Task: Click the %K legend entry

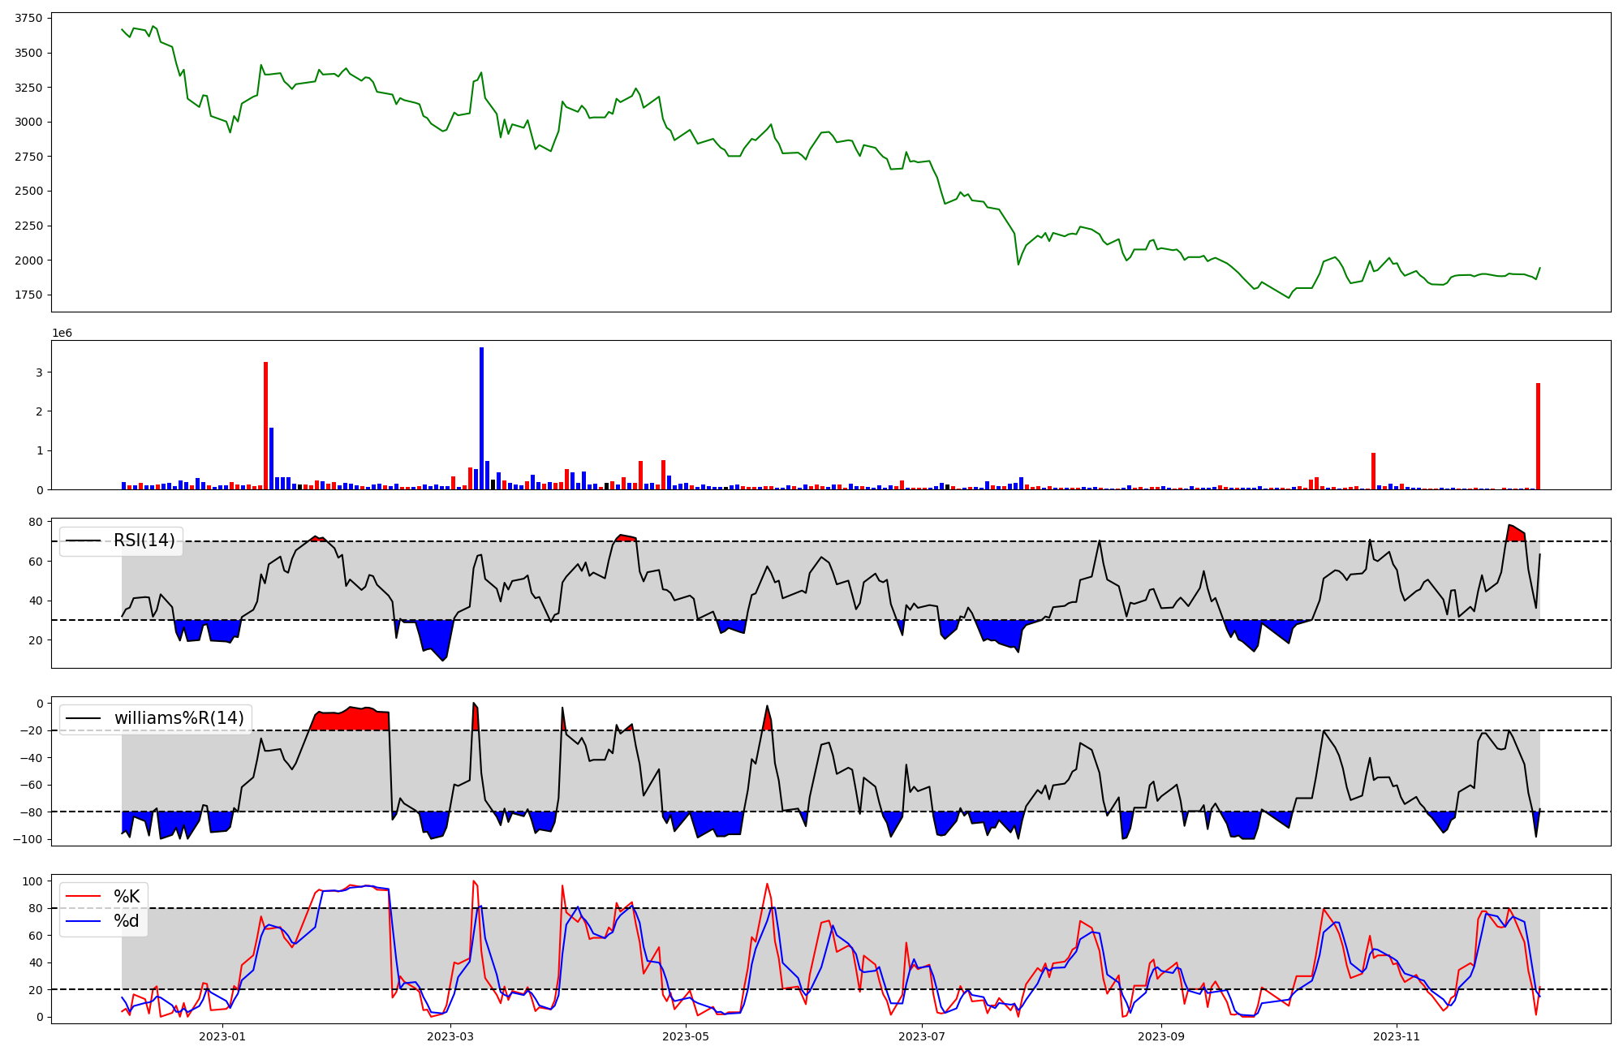Action: (127, 897)
